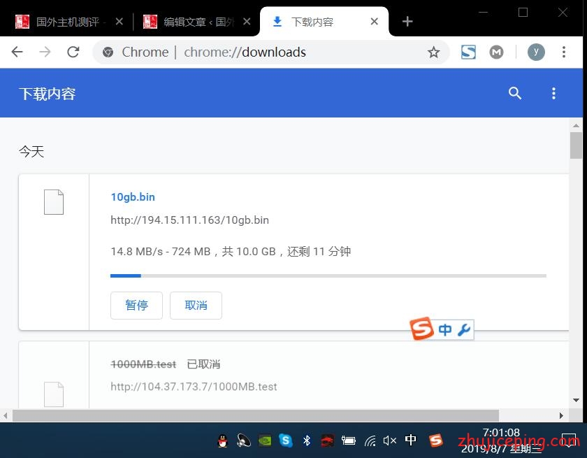Click the muted volume tray icon
The width and height of the screenshot is (587, 458).
[x=390, y=441]
